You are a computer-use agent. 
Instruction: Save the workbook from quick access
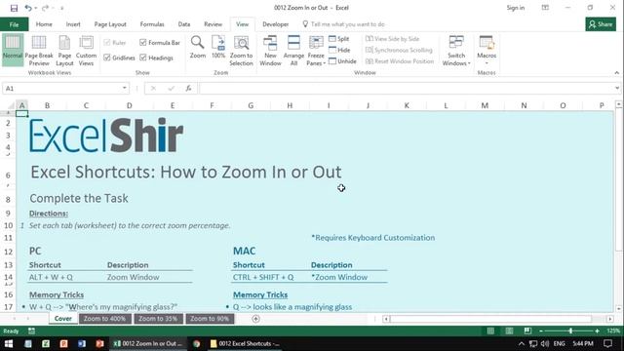tap(14, 8)
